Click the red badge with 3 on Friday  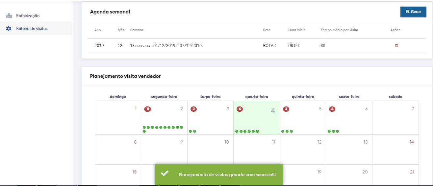click(x=332, y=109)
